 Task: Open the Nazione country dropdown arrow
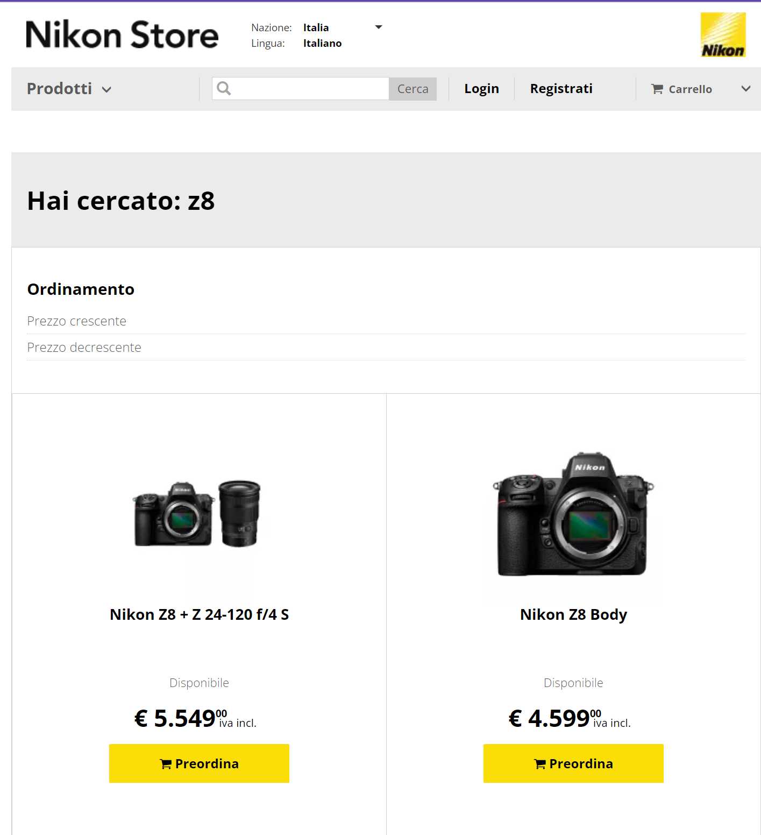coord(379,27)
